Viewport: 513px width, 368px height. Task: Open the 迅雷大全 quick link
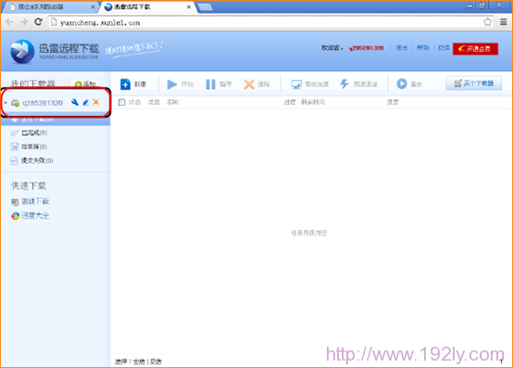[35, 216]
